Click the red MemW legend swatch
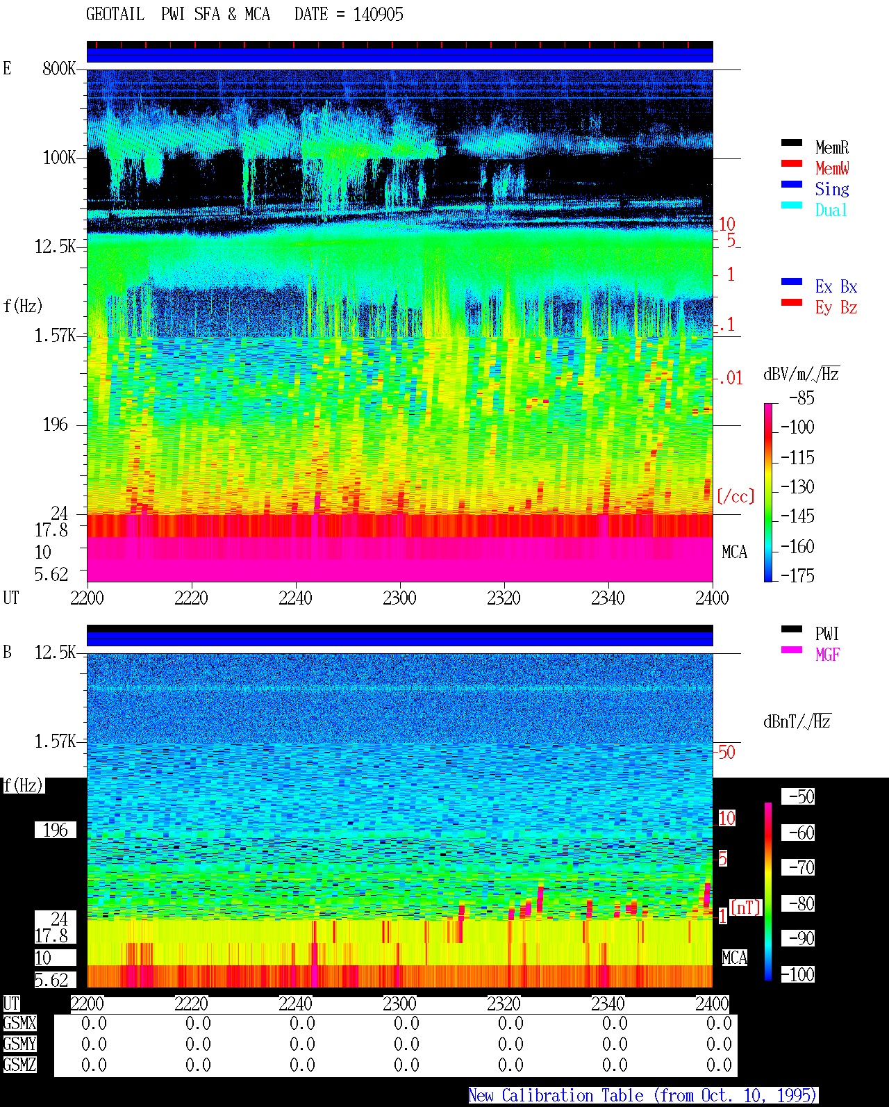 (x=792, y=163)
